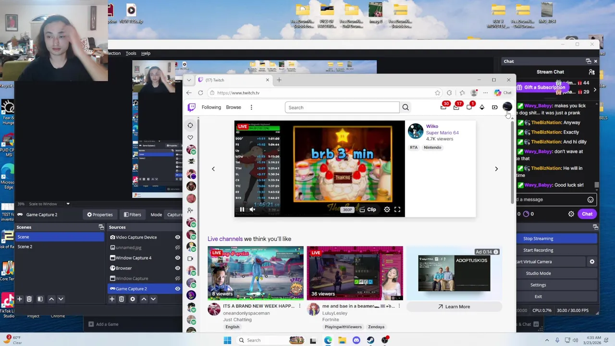Add a new source

112,299
